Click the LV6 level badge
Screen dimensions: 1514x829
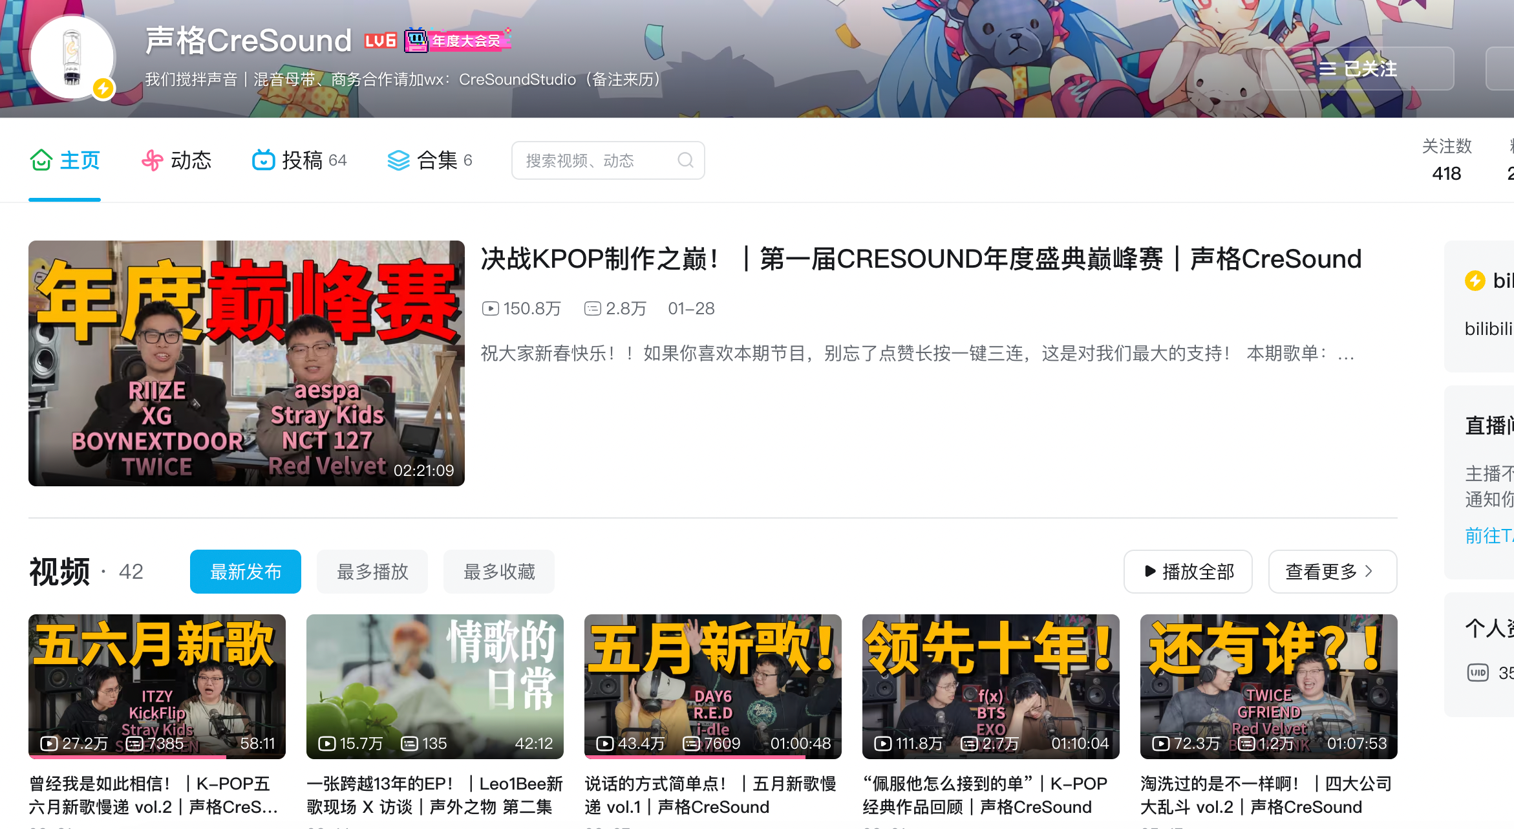coord(381,41)
